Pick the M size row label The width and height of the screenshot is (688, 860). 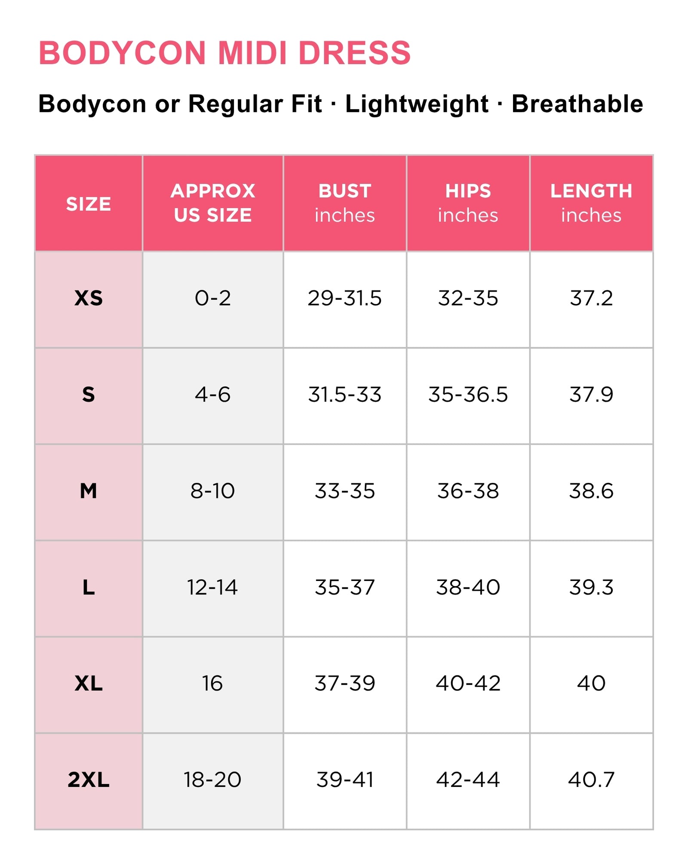click(89, 492)
